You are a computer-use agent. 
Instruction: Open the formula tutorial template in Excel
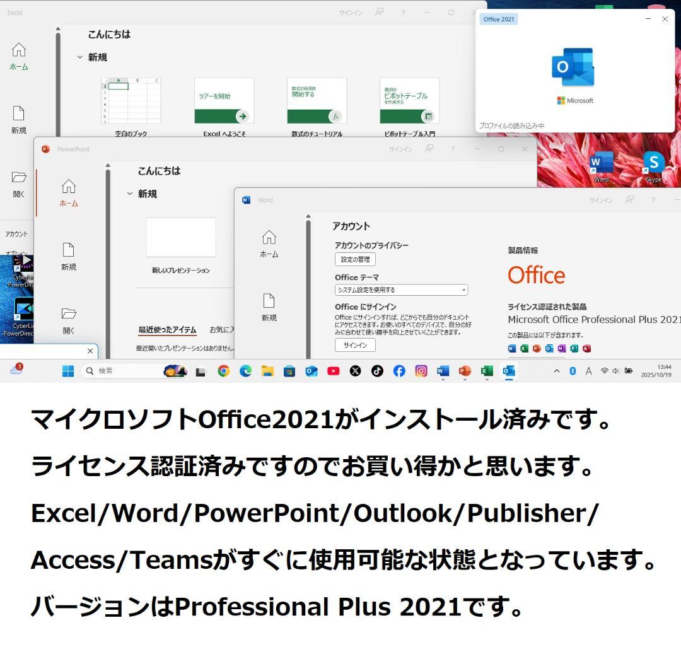click(317, 107)
